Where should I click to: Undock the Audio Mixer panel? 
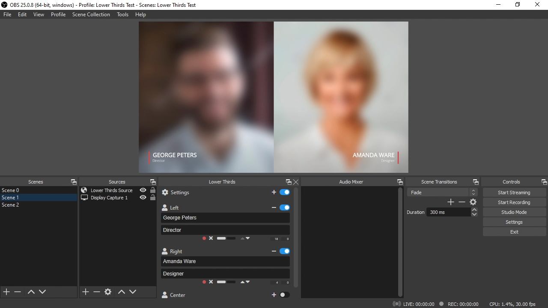[x=400, y=182]
